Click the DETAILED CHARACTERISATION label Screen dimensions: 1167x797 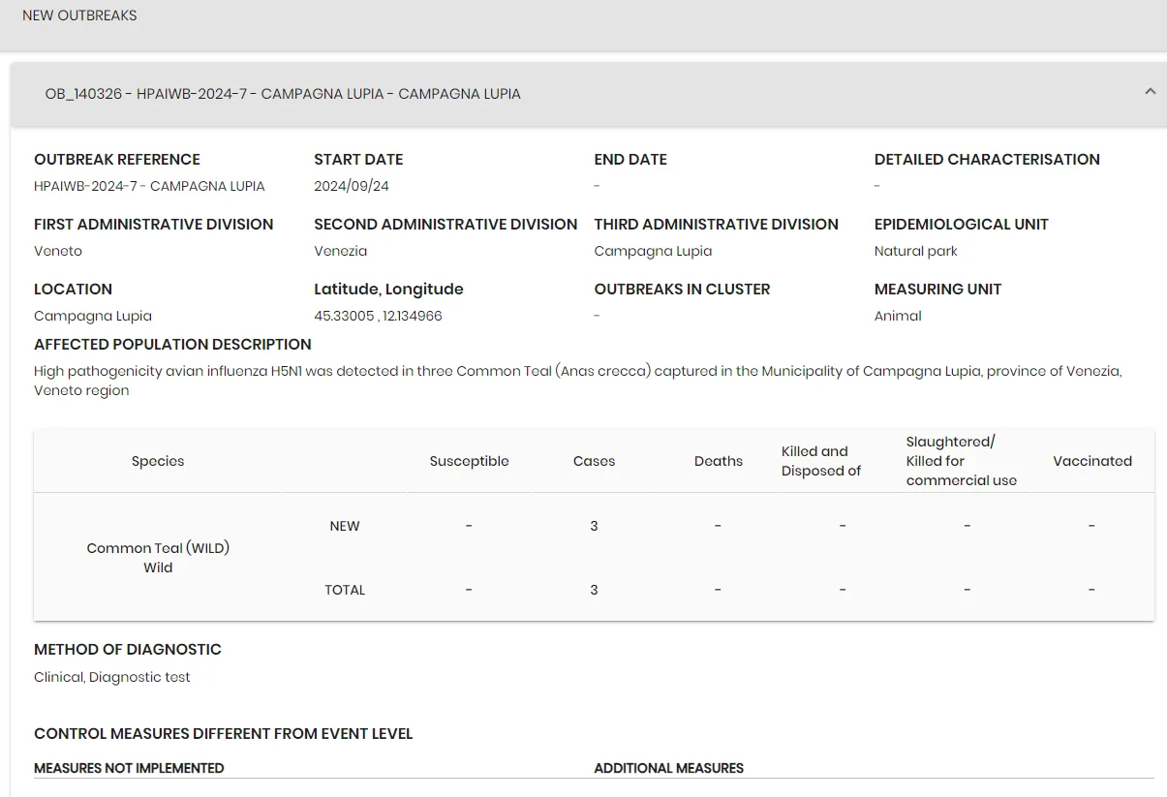click(x=987, y=160)
